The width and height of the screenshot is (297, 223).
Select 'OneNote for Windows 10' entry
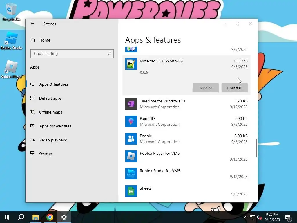pos(186,104)
